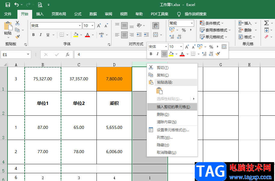Select the orange cell 7,800.00
This screenshot has height=181, width=275.
[x=114, y=79]
